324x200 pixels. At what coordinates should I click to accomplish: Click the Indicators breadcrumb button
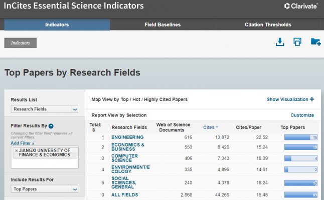(21, 43)
